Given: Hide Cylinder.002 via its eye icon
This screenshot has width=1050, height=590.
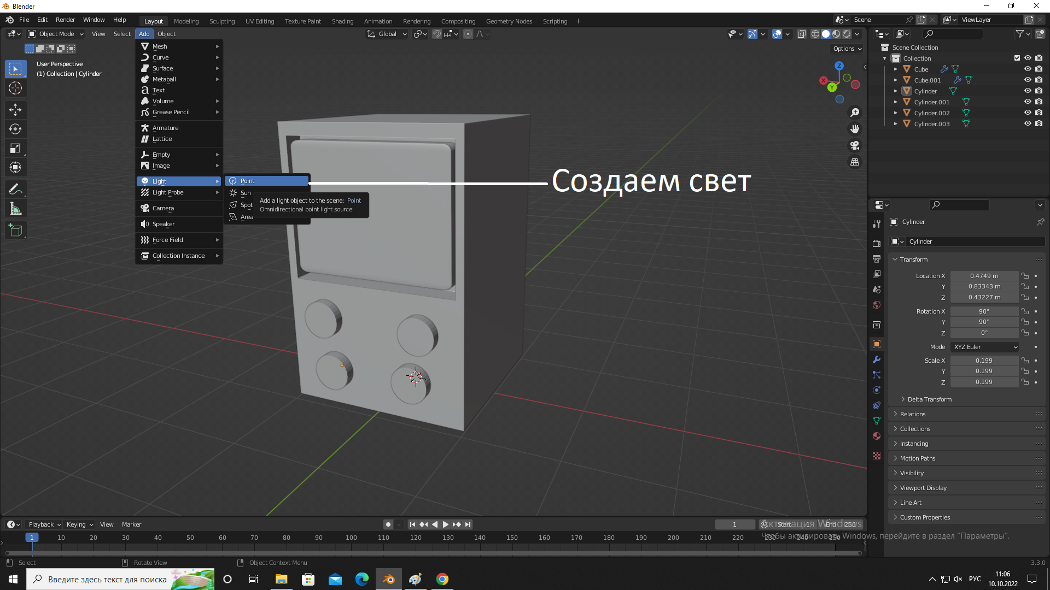Looking at the screenshot, I should [x=1028, y=113].
